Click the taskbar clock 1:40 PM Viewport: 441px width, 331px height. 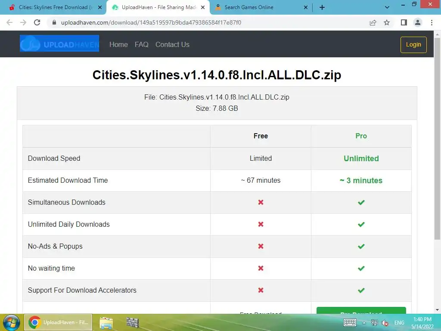[x=422, y=323]
